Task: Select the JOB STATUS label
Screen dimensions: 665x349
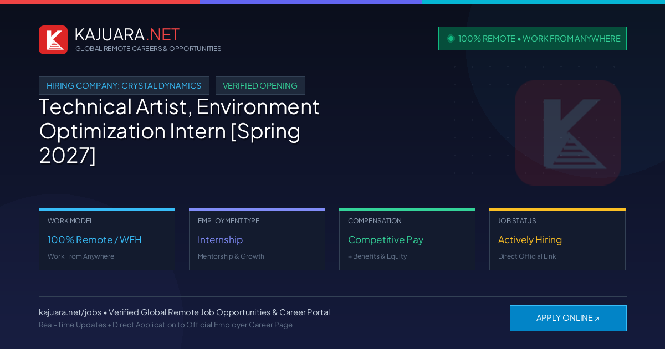Action: [517, 221]
